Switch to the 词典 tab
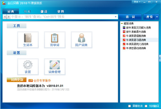 pyautogui.click(x=11, y=11)
